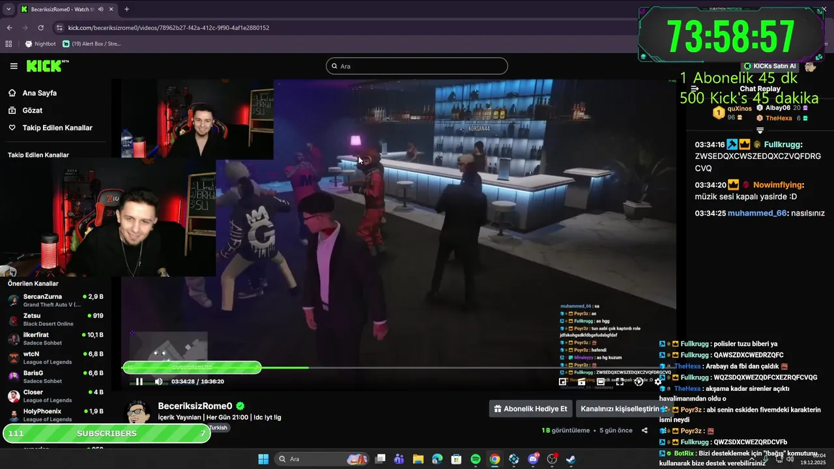Reload the page with refresh icon
This screenshot has width=834, height=469.
click(x=40, y=28)
